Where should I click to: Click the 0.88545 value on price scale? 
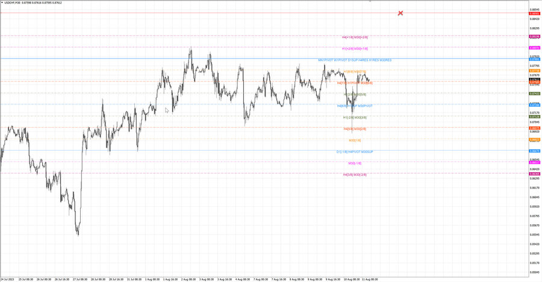pos(534,10)
